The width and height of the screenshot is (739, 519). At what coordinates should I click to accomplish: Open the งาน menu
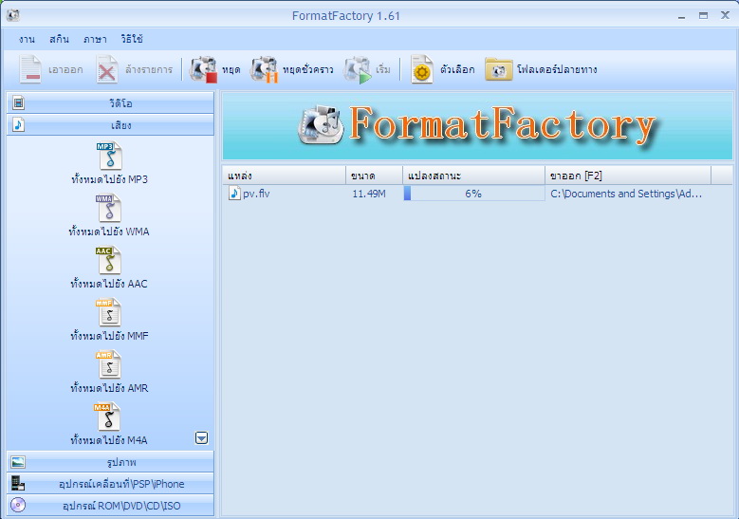[x=27, y=39]
